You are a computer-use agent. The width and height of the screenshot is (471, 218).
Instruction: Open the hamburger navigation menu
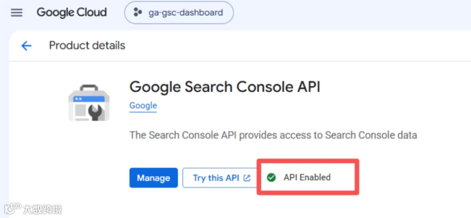click(x=17, y=13)
